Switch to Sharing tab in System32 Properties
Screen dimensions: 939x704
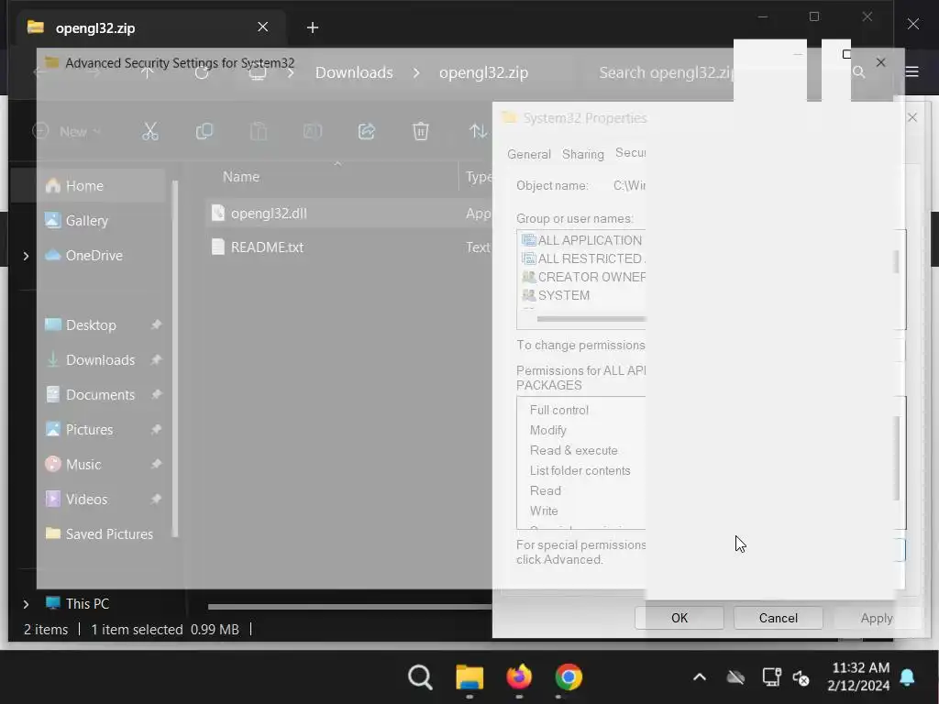coord(582,154)
